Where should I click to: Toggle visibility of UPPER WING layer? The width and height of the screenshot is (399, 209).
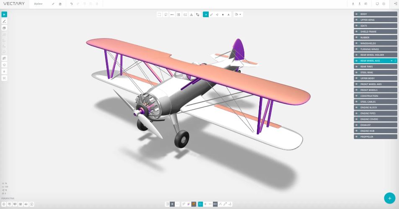[x=357, y=20]
